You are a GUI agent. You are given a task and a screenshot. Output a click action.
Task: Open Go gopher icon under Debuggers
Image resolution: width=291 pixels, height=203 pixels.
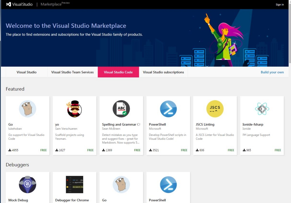pos(121,185)
